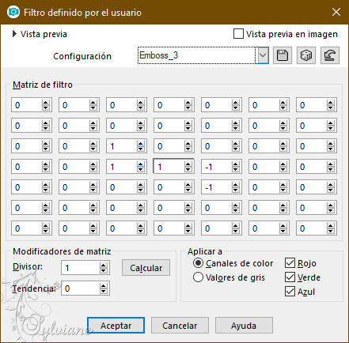Image resolution: width=349 pixels, height=343 pixels.
Task: Click the save preset floppy disk icon
Action: 283,55
